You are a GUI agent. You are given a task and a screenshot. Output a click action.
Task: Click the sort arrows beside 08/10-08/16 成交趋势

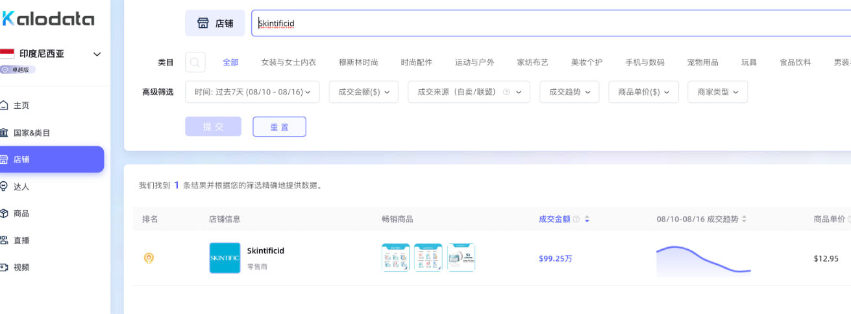(744, 219)
